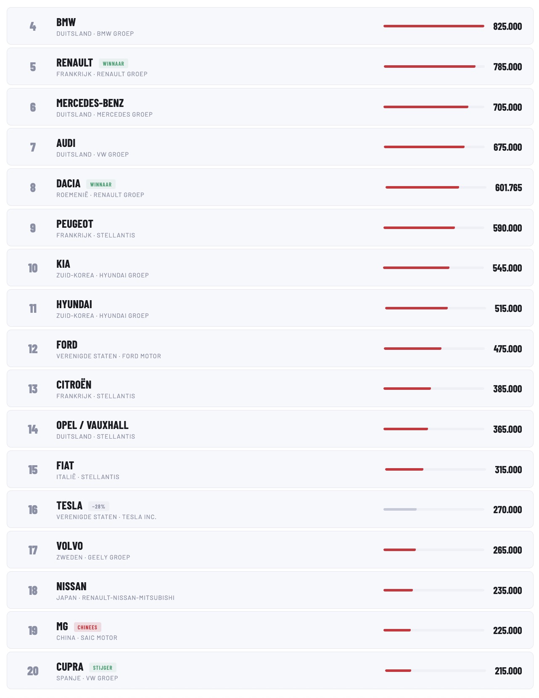Viewport: 539px width, 698px height.
Task: Select the Cupra Stijger badge
Action: 103,668
